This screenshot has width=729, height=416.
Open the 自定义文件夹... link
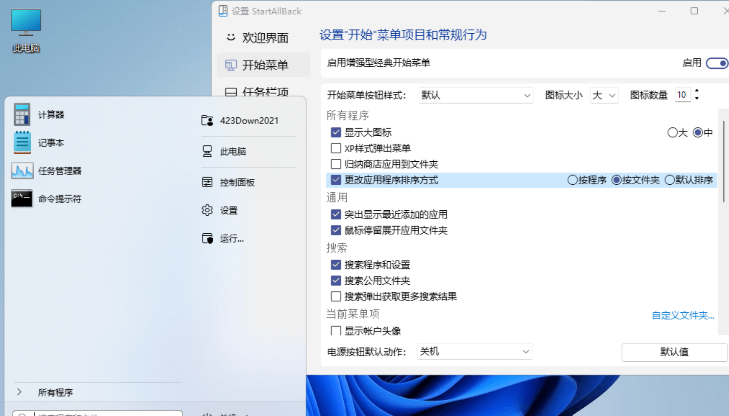click(683, 315)
